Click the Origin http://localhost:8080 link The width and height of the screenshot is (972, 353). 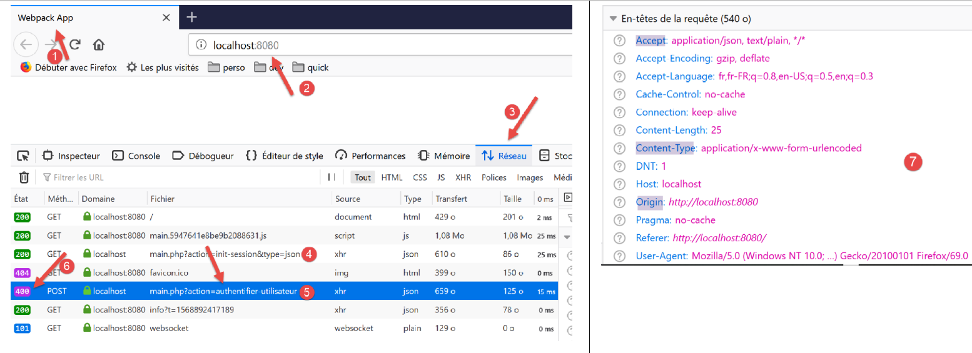point(713,202)
